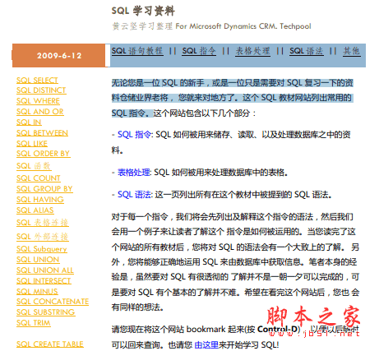The image size is (379, 351).
Task: Open SQL BETWEEN from the sidebar
Action: (42, 133)
